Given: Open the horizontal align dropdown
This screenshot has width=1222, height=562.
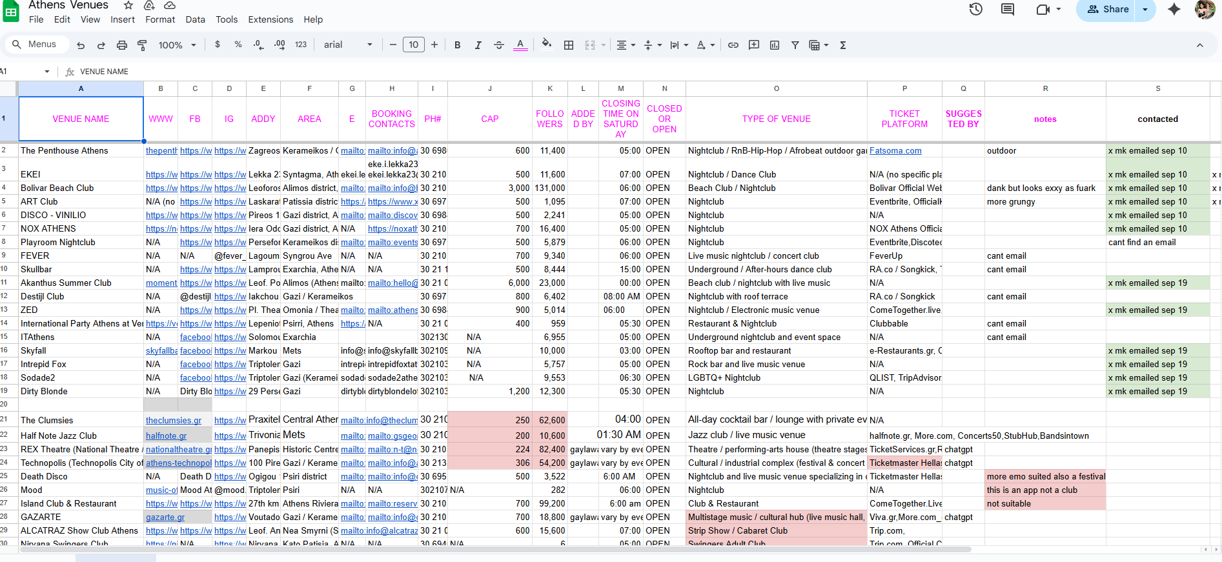Looking at the screenshot, I should 626,45.
